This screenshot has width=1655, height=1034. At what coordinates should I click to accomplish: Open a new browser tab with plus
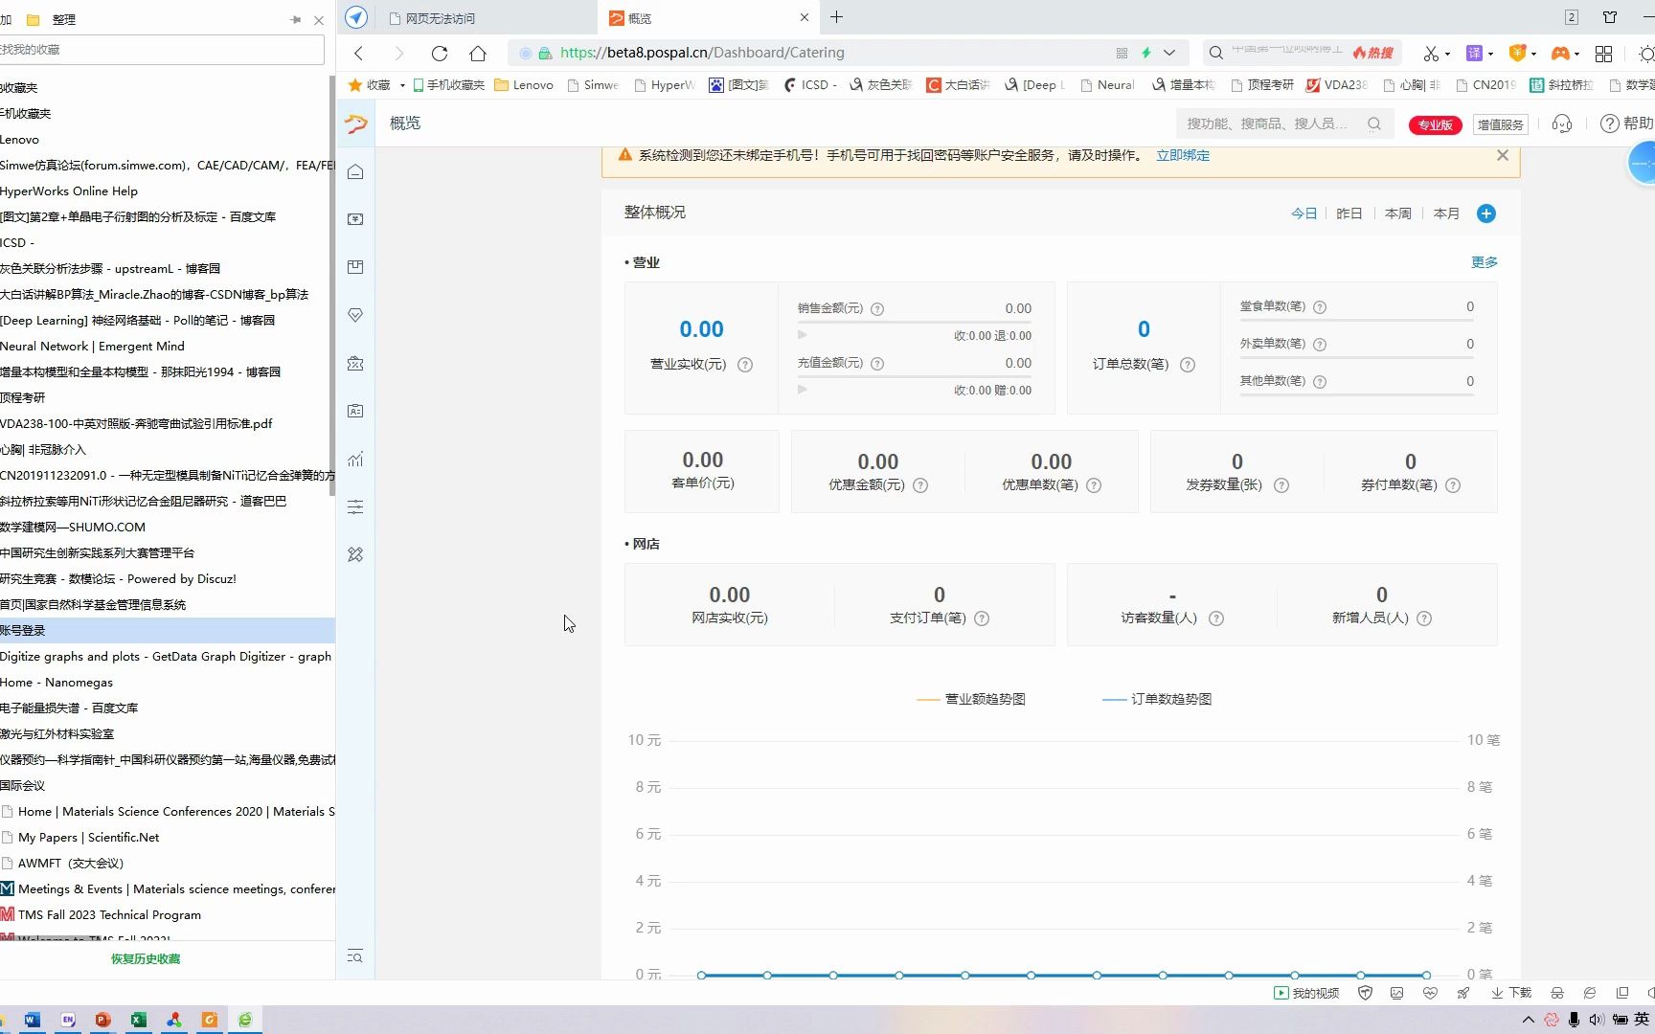pyautogui.click(x=836, y=17)
